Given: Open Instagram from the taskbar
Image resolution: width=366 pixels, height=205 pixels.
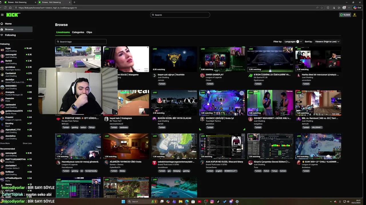Looking at the screenshot, I should [x=212, y=202].
